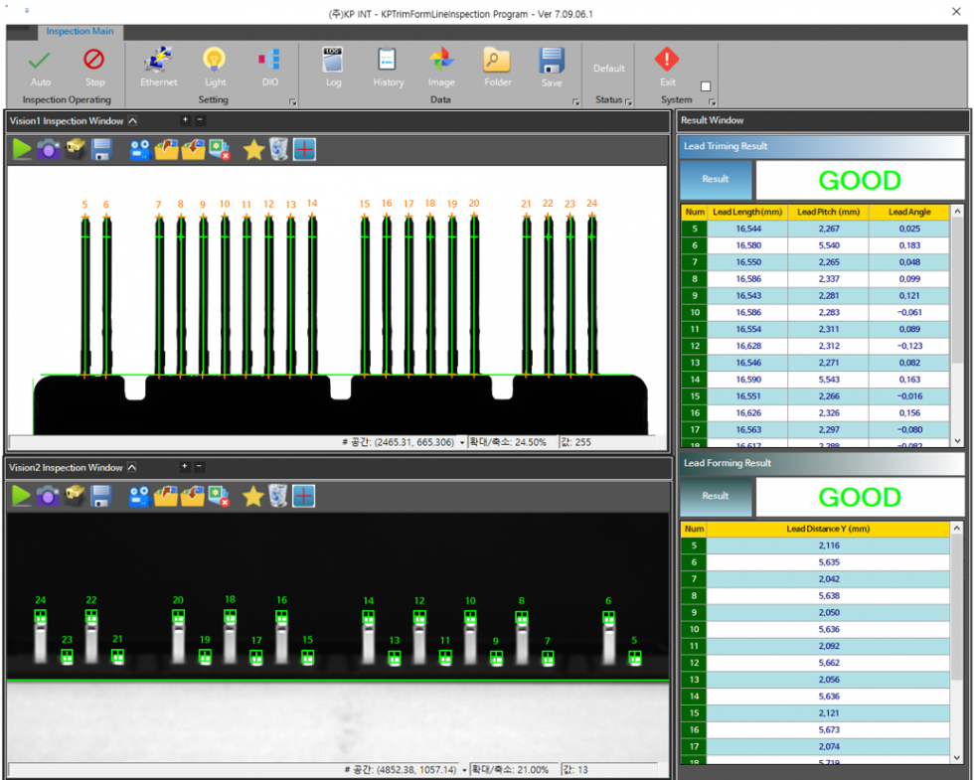
Task: Collapse the Vision2 Inspection Window
Action: pyautogui.click(x=133, y=468)
